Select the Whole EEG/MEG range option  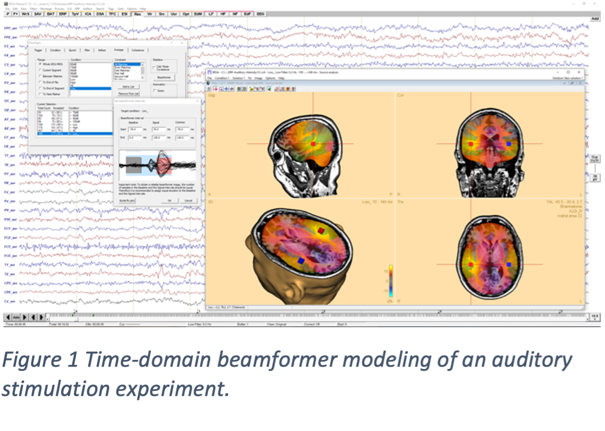point(39,64)
